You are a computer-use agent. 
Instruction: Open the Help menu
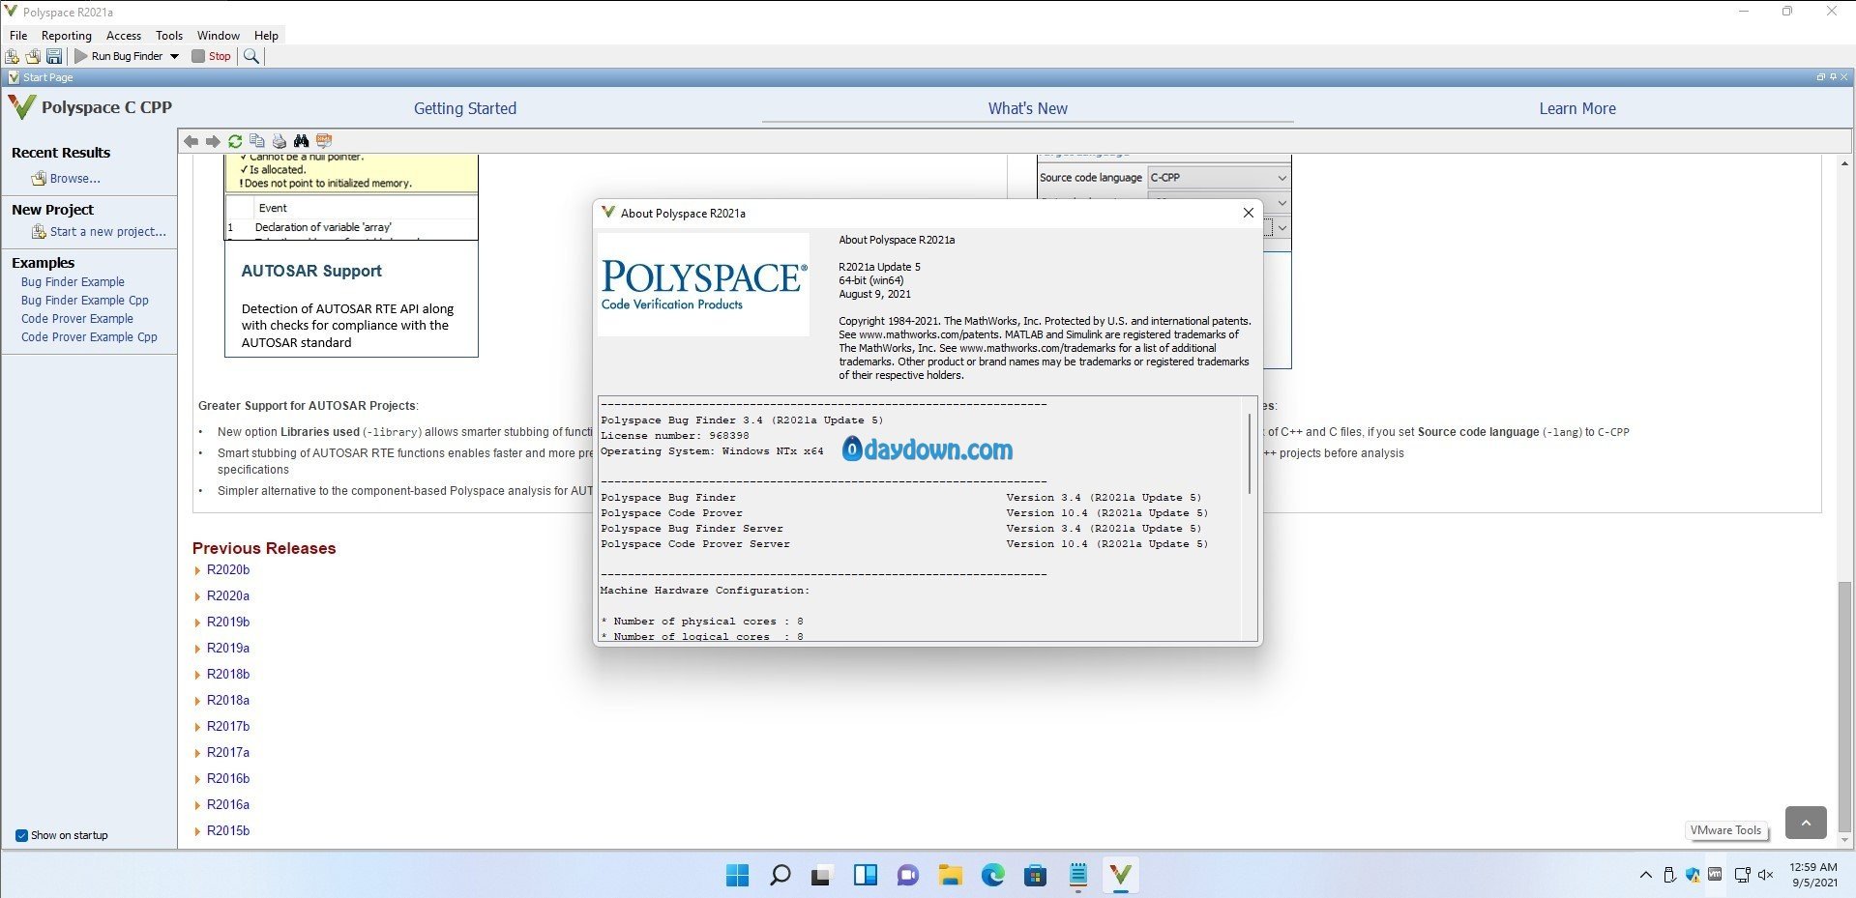(x=266, y=35)
